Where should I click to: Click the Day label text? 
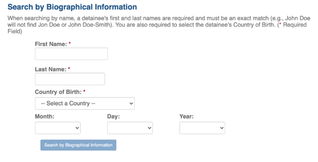114,116
